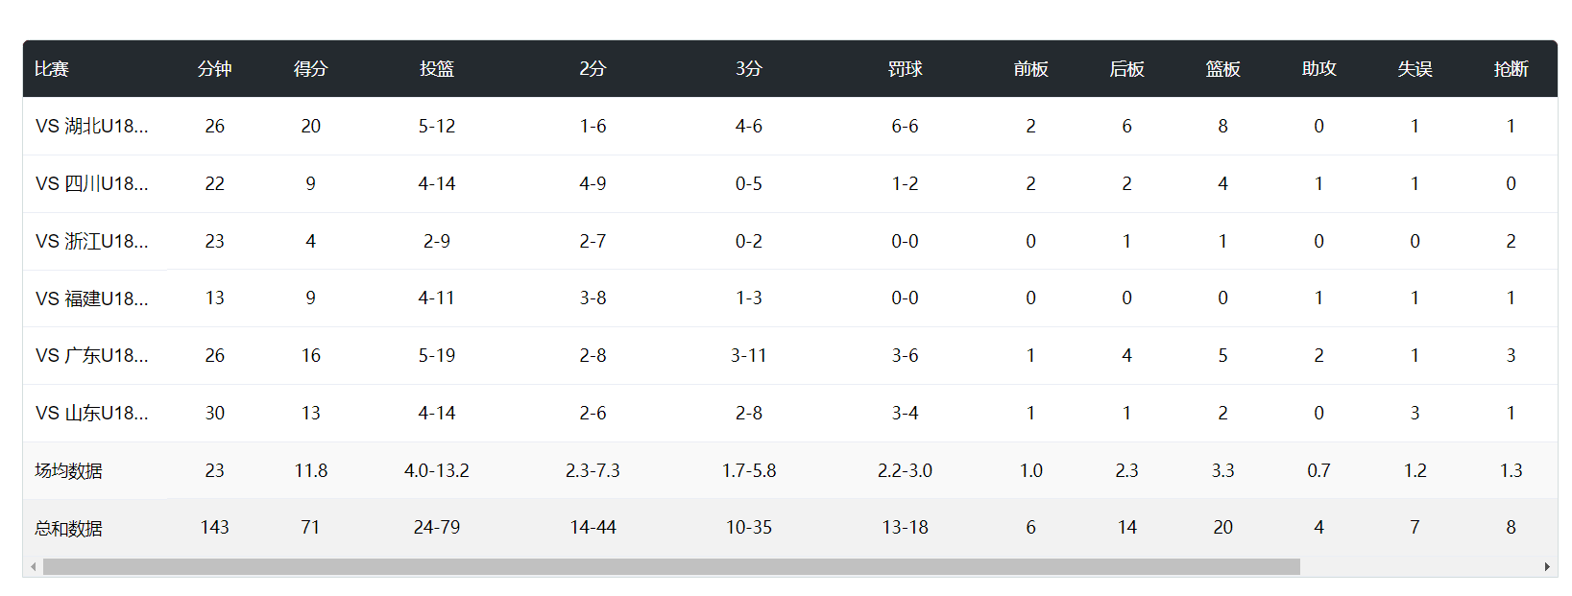Click the 分钟 column header
The width and height of the screenshot is (1572, 596).
click(214, 69)
